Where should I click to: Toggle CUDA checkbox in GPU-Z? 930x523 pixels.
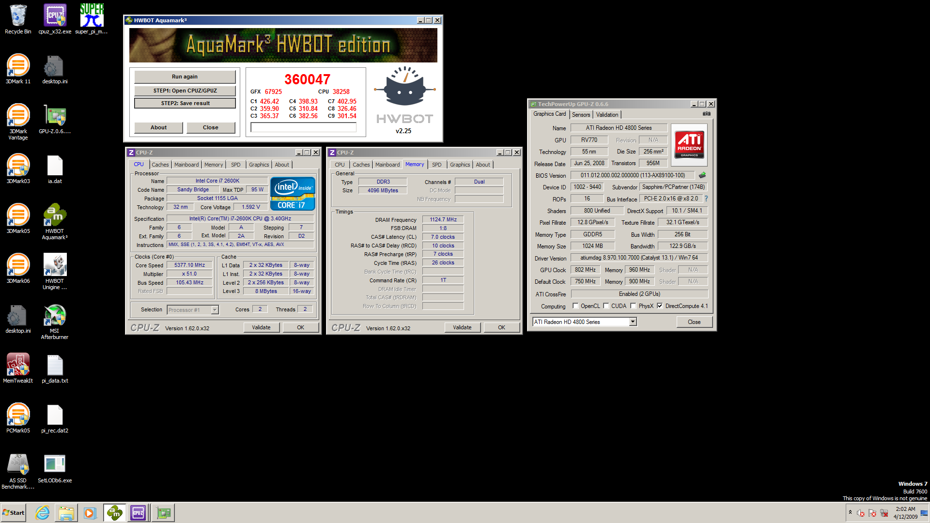coord(606,306)
